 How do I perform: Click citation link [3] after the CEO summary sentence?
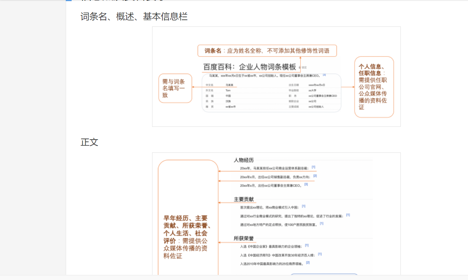pyautogui.click(x=324, y=75)
